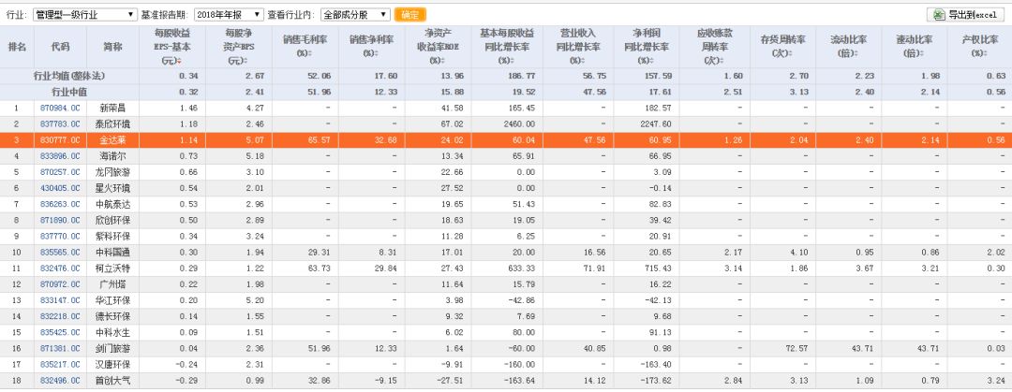Open stock code link 871381.OC
Image resolution: width=1012 pixels, height=392 pixels.
coord(60,349)
